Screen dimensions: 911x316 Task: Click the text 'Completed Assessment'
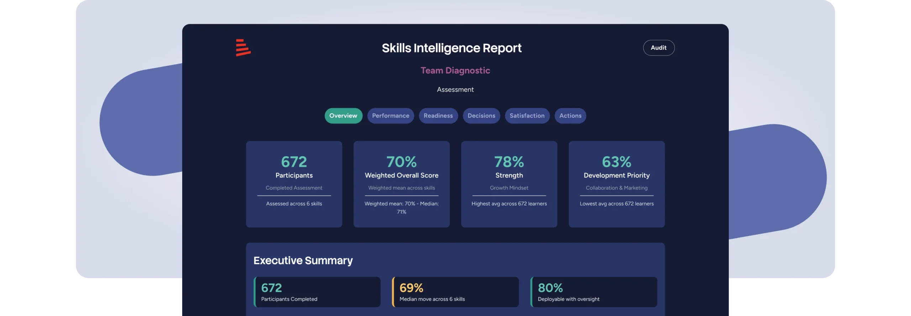click(294, 188)
